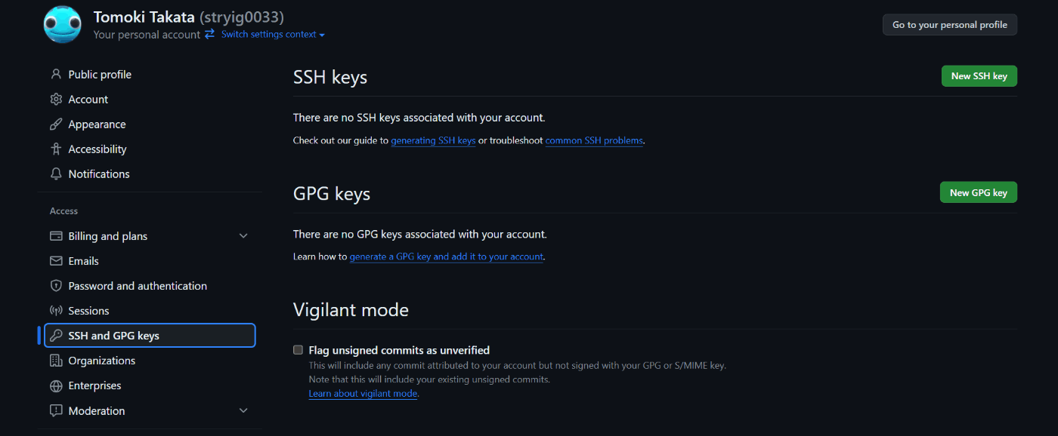Image resolution: width=1058 pixels, height=436 pixels.
Task: Expand the Moderation section chevron
Action: (x=243, y=410)
